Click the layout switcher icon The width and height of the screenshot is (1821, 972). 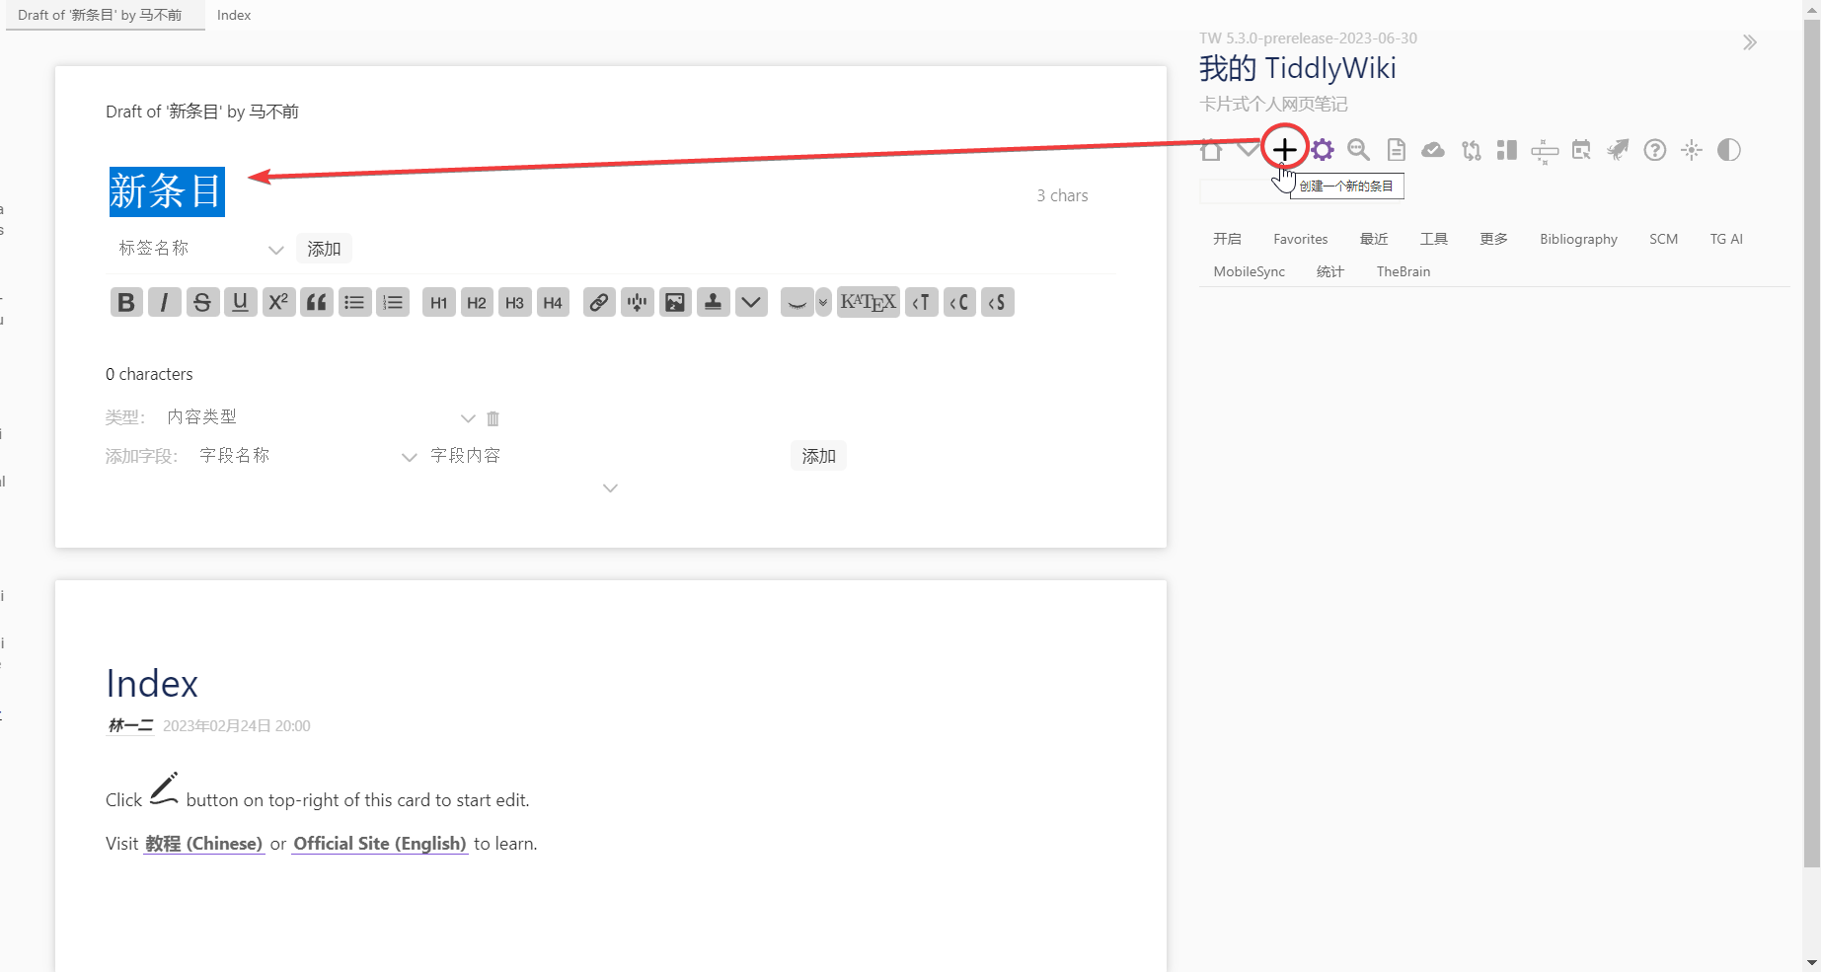[x=1507, y=150]
